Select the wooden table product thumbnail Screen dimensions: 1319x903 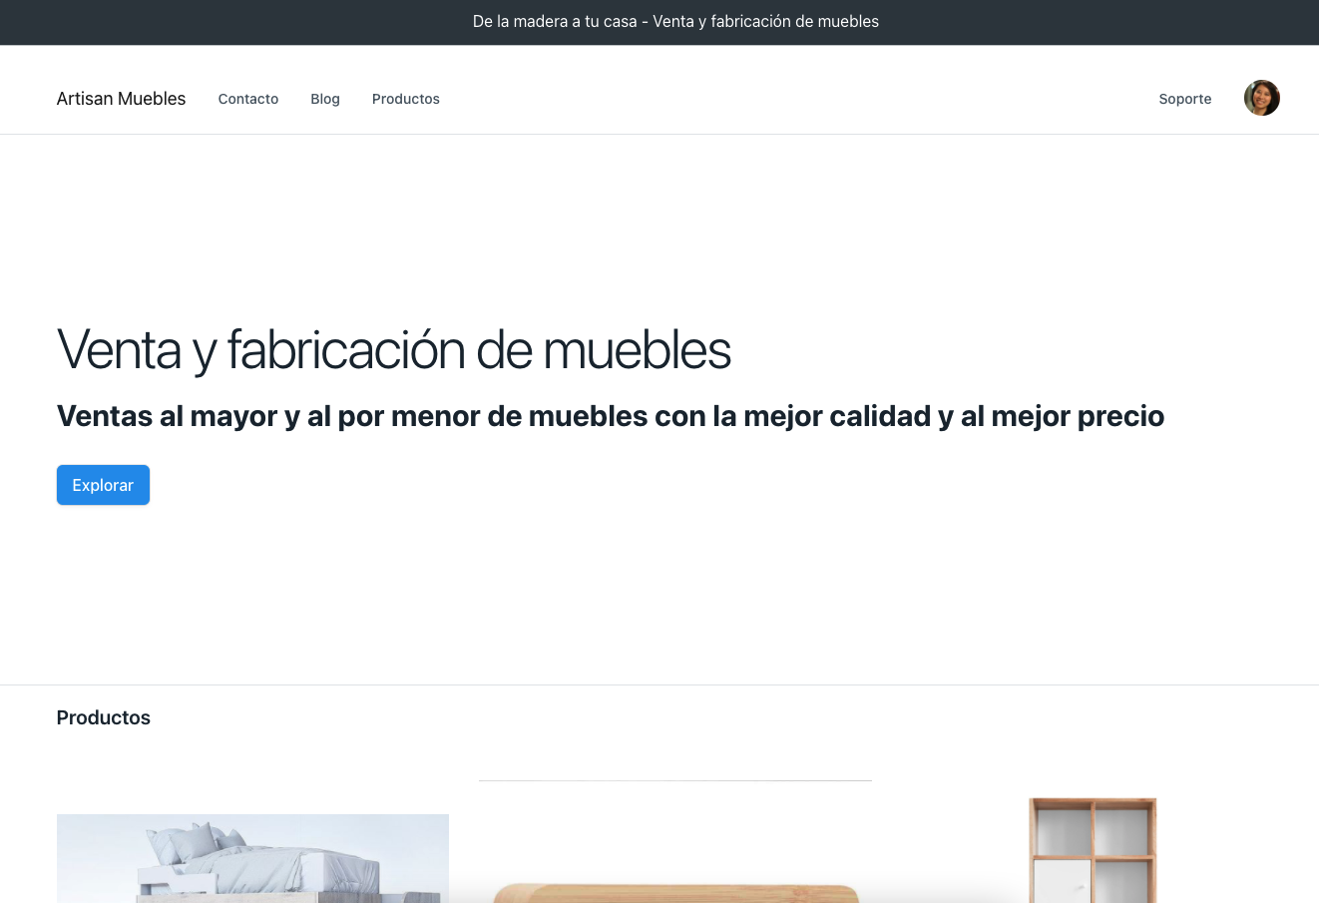(x=675, y=888)
